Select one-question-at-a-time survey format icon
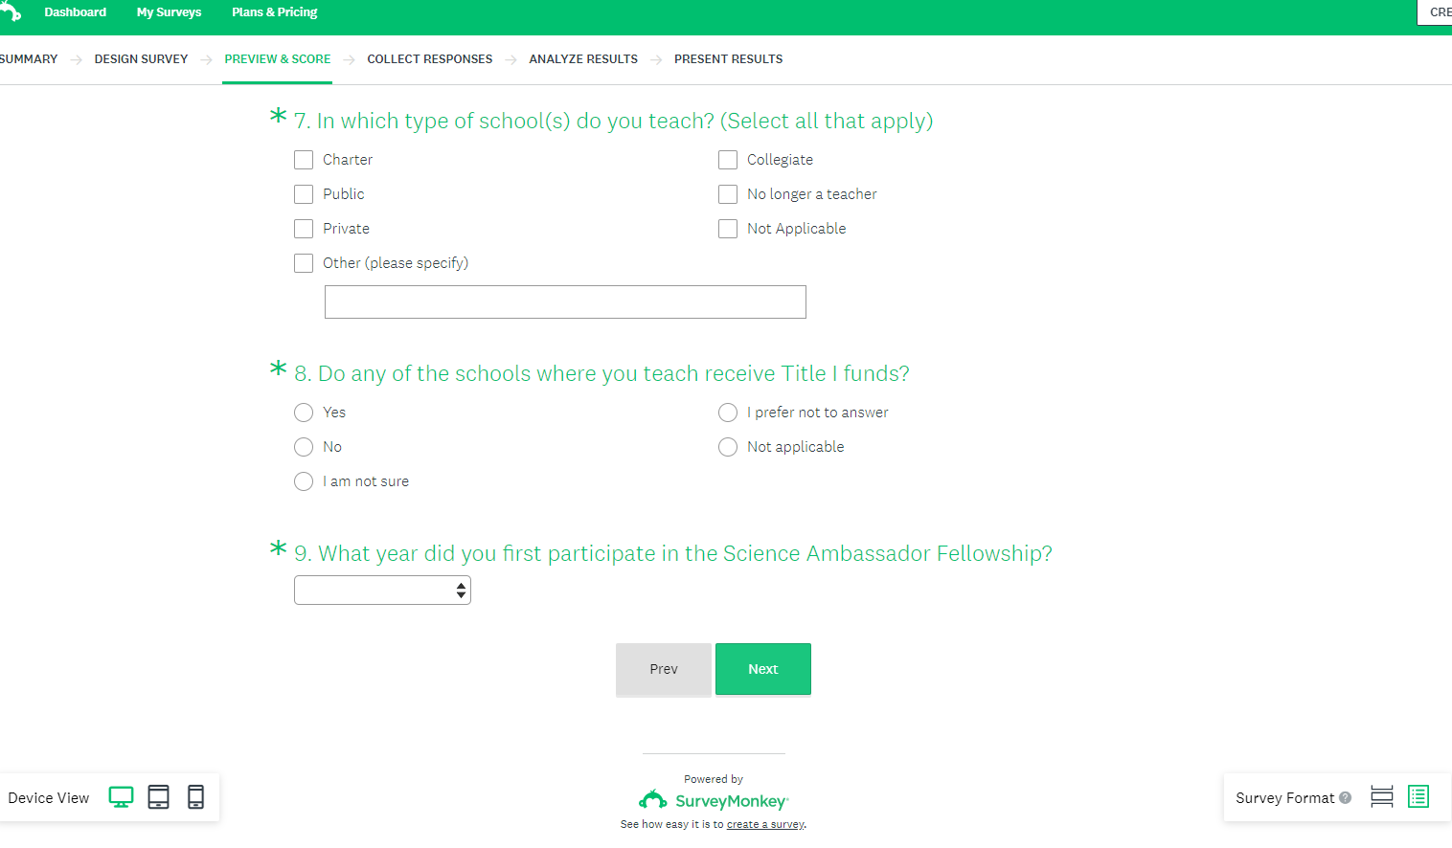1452x848 pixels. click(1381, 797)
